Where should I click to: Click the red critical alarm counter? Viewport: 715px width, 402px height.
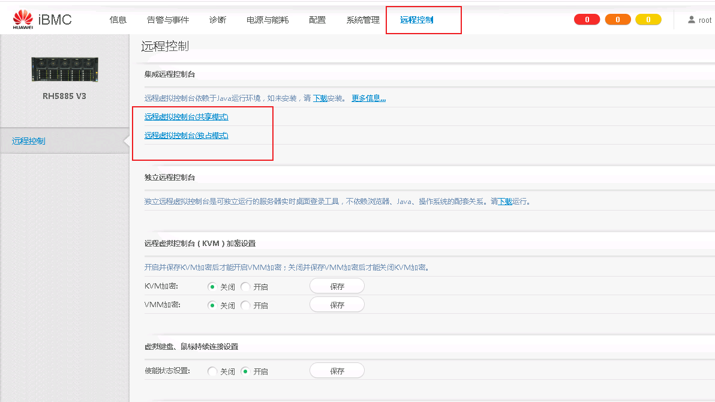[587, 19]
